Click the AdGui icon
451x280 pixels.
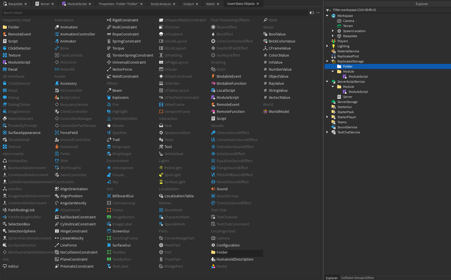click(x=5, y=266)
